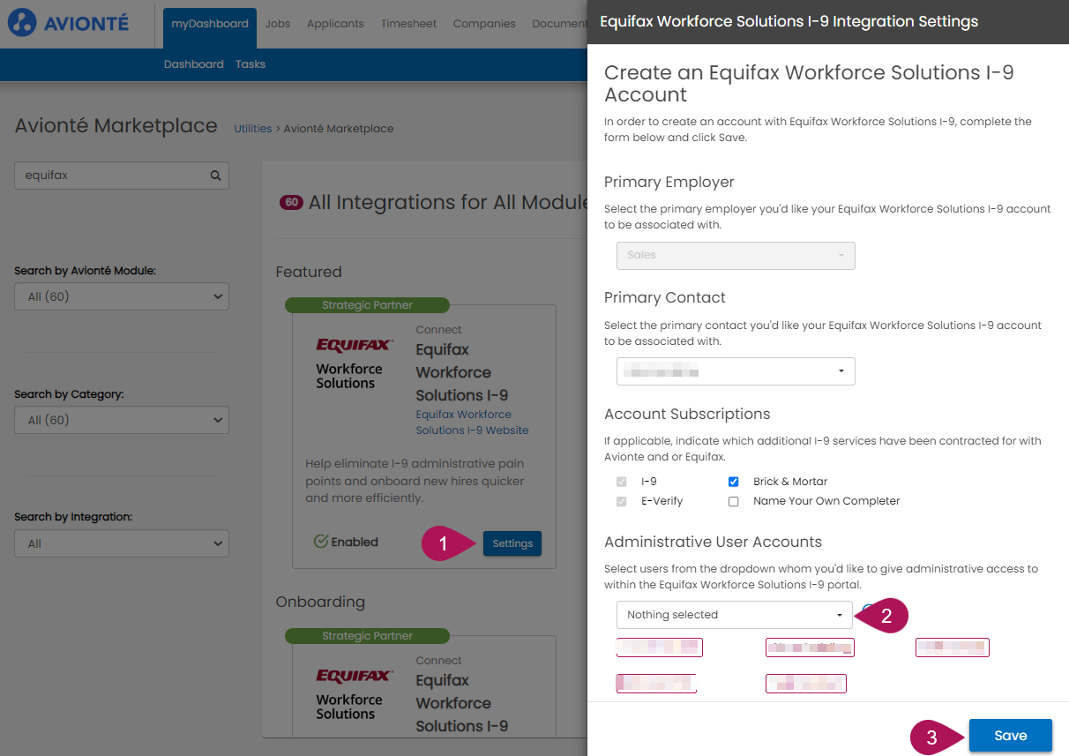Switch to the Jobs tab

(277, 23)
